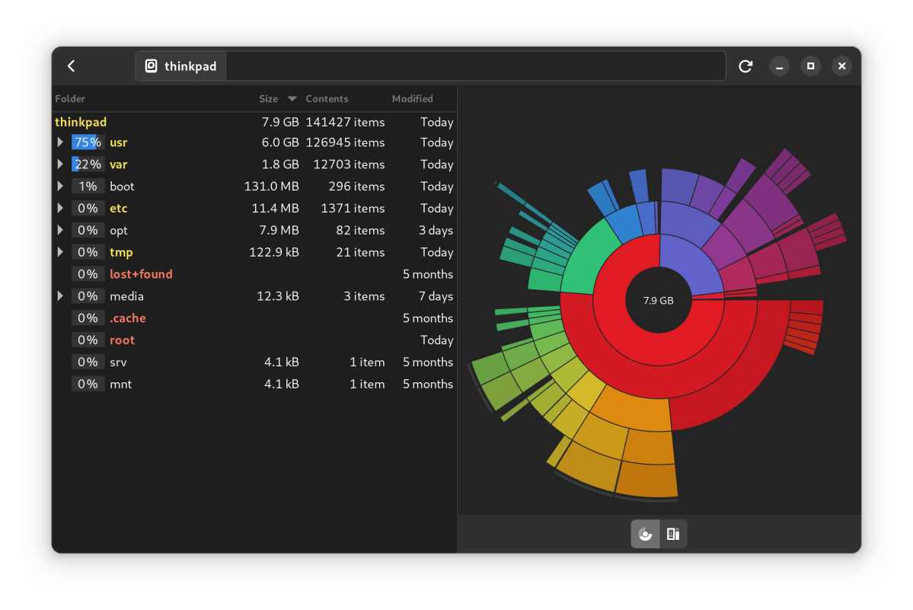Viewport: 913px width, 610px height.
Task: Click the 6.0 GB size of usr
Action: [x=280, y=142]
